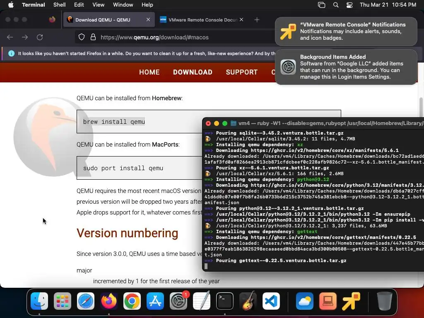Viewport: 424px width, 318px height.
Task: Go forward in Firefox
Action: 25,37
